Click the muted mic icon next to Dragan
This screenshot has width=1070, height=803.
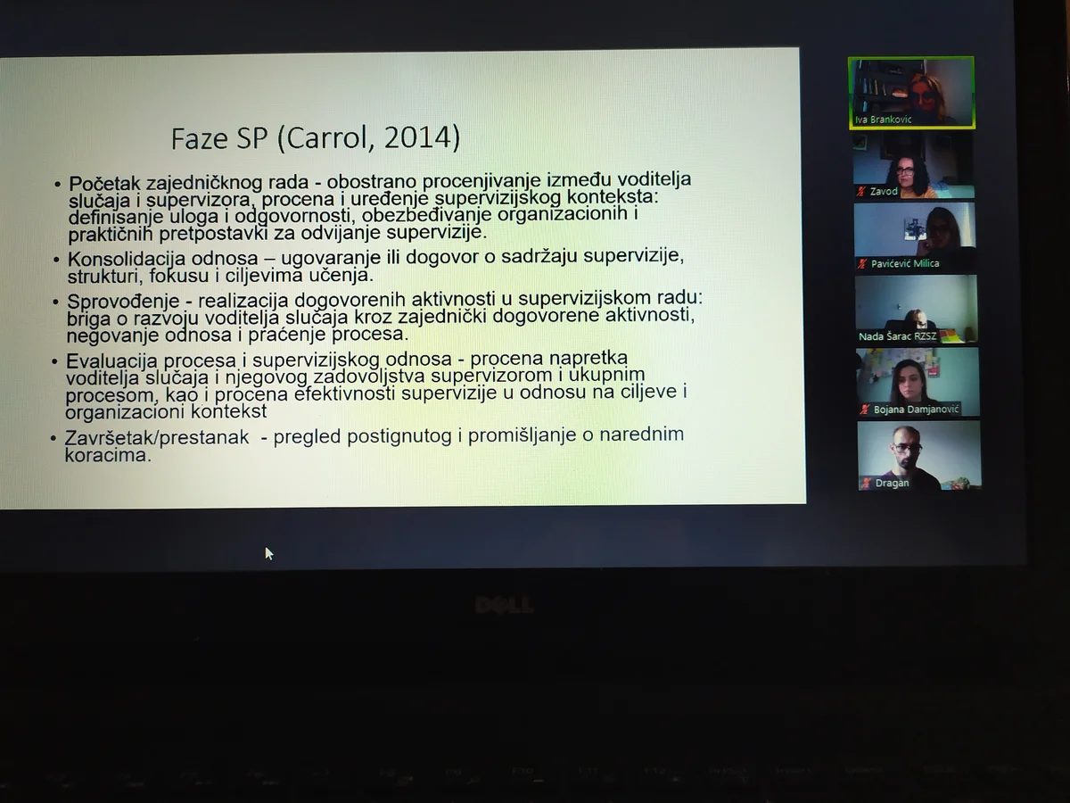(866, 483)
